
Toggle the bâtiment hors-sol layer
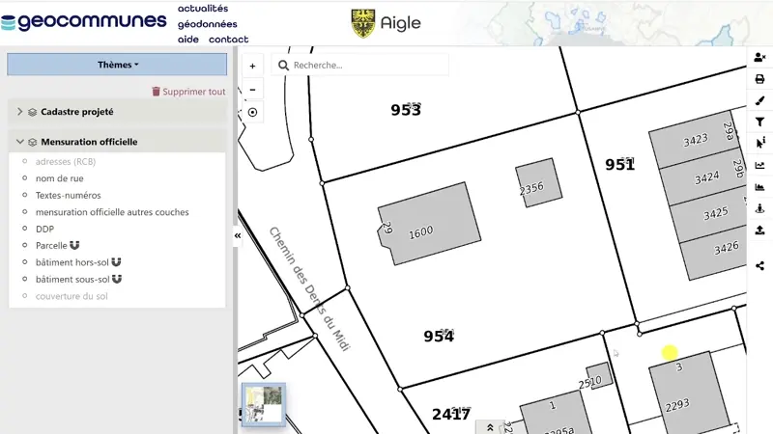(x=72, y=262)
